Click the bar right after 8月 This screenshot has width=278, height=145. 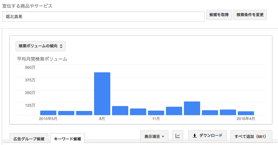pos(120,111)
